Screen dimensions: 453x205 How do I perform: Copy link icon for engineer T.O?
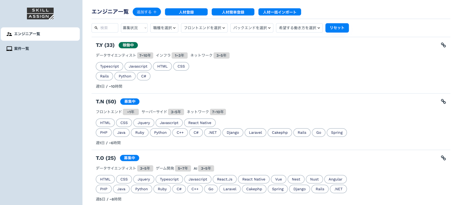tap(443, 158)
